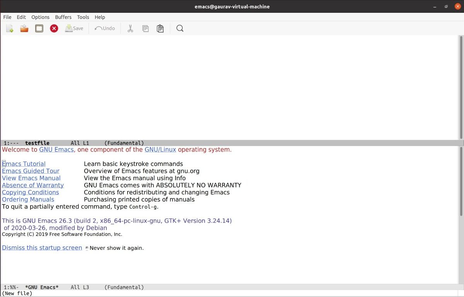Click the '(New file)' message in the echo area
The image size is (464, 297).
pos(17,294)
